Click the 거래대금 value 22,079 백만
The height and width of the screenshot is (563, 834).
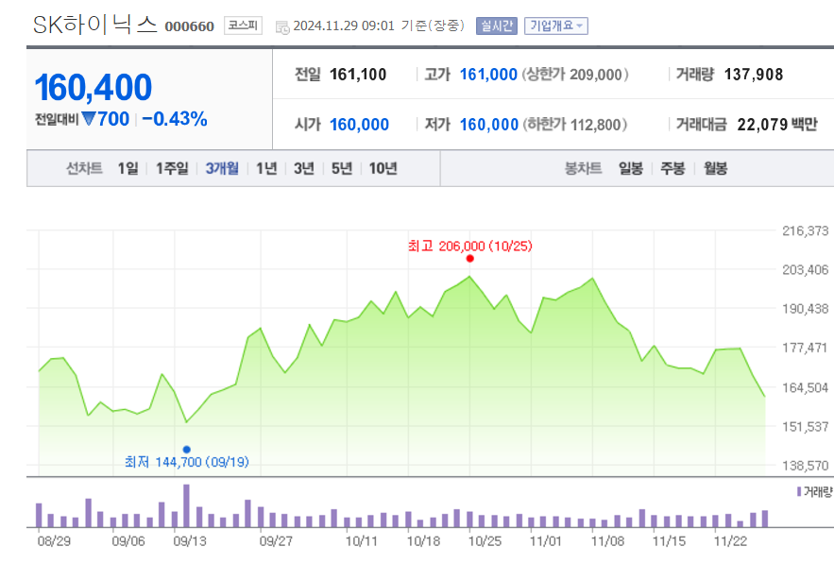(x=777, y=125)
